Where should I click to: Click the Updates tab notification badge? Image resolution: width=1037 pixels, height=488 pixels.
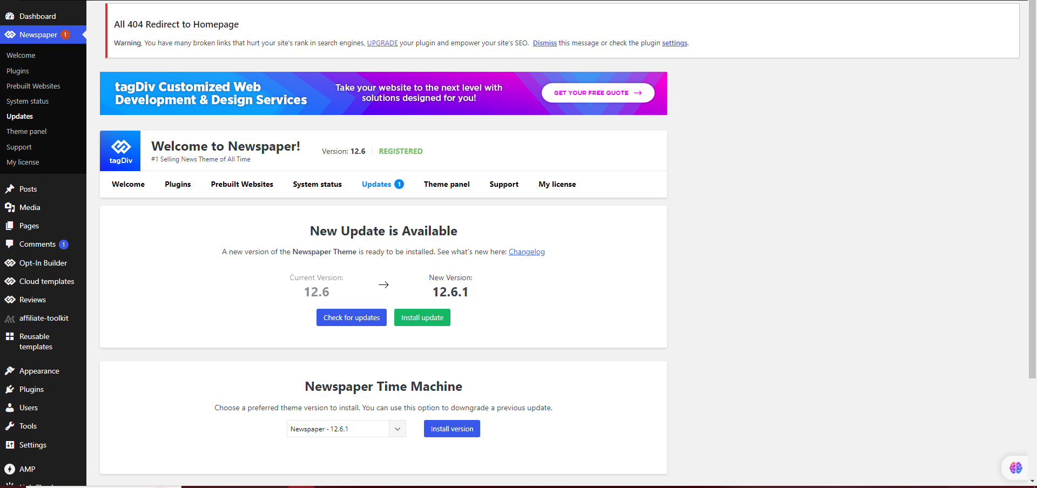[x=399, y=184]
